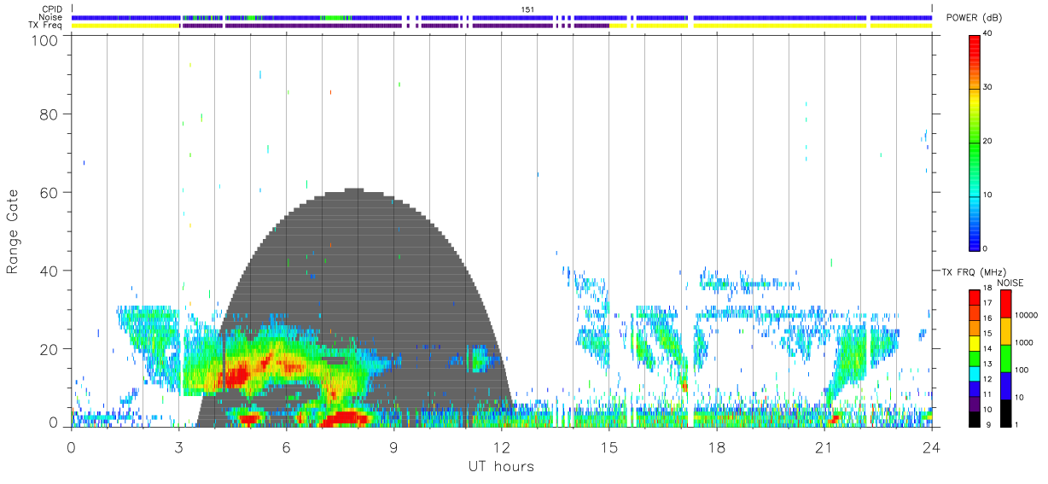1048x484 pixels.
Task: Click the POWER (dB) gradient colorbar
Action: tap(975, 143)
